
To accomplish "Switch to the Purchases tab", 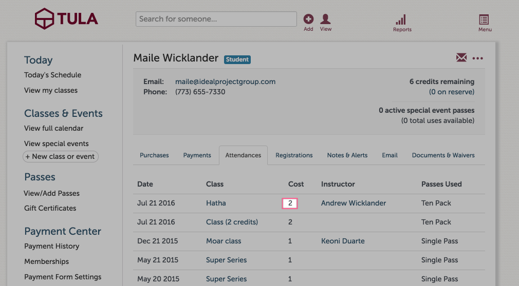I will 154,155.
